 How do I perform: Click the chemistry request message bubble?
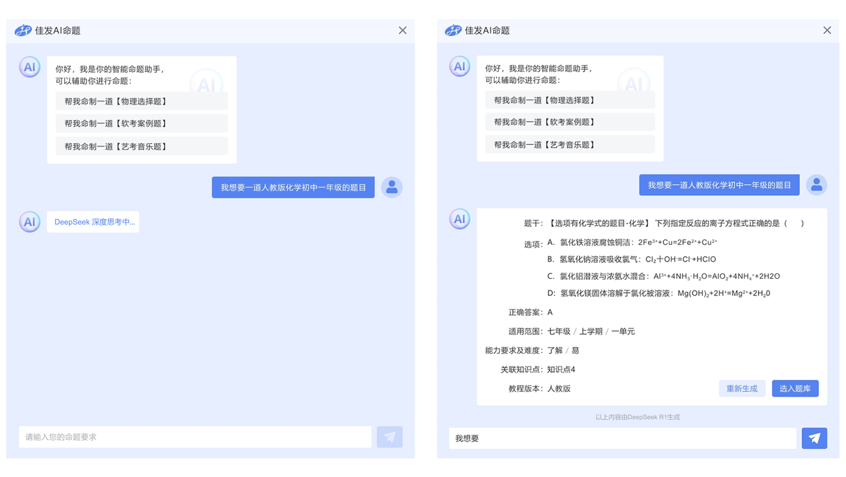(x=293, y=187)
